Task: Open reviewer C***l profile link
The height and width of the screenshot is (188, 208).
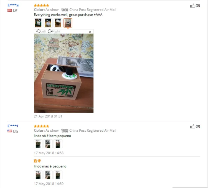Action: [x=13, y=126]
